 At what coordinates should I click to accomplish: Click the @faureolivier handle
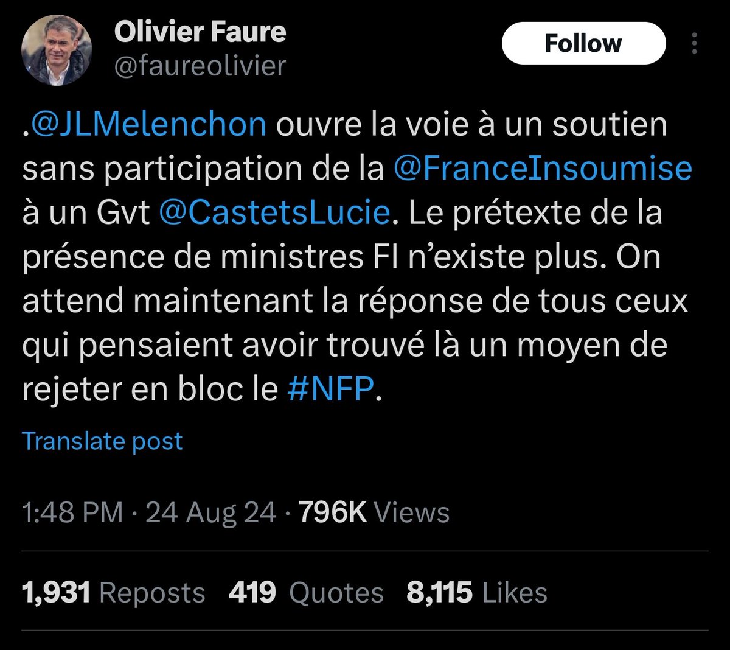click(200, 65)
